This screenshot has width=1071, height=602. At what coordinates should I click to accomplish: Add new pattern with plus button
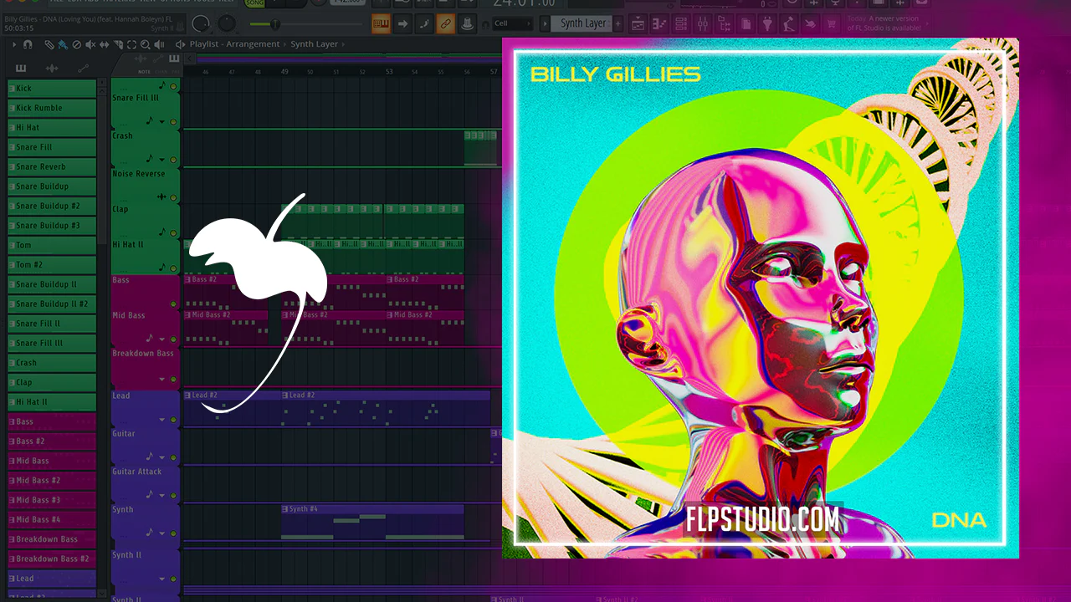click(619, 23)
